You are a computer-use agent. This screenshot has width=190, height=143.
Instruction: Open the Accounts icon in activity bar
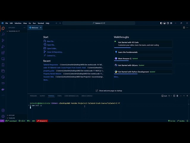click(3, 110)
